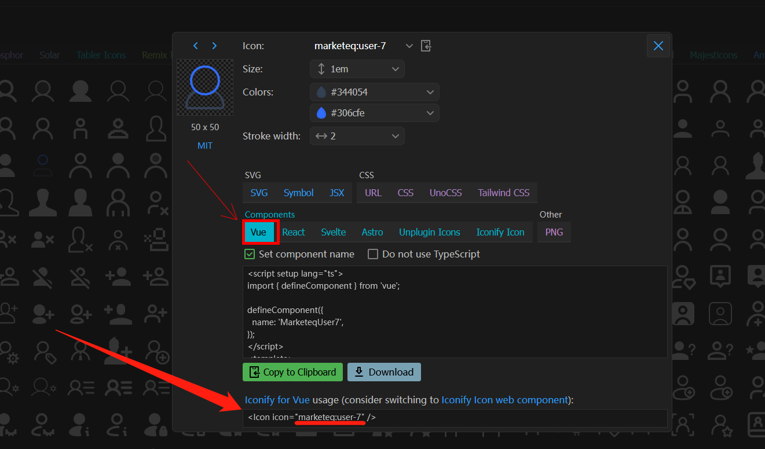Click the stroke width arrows icon
Screen dimensions: 765x449
tap(321, 136)
